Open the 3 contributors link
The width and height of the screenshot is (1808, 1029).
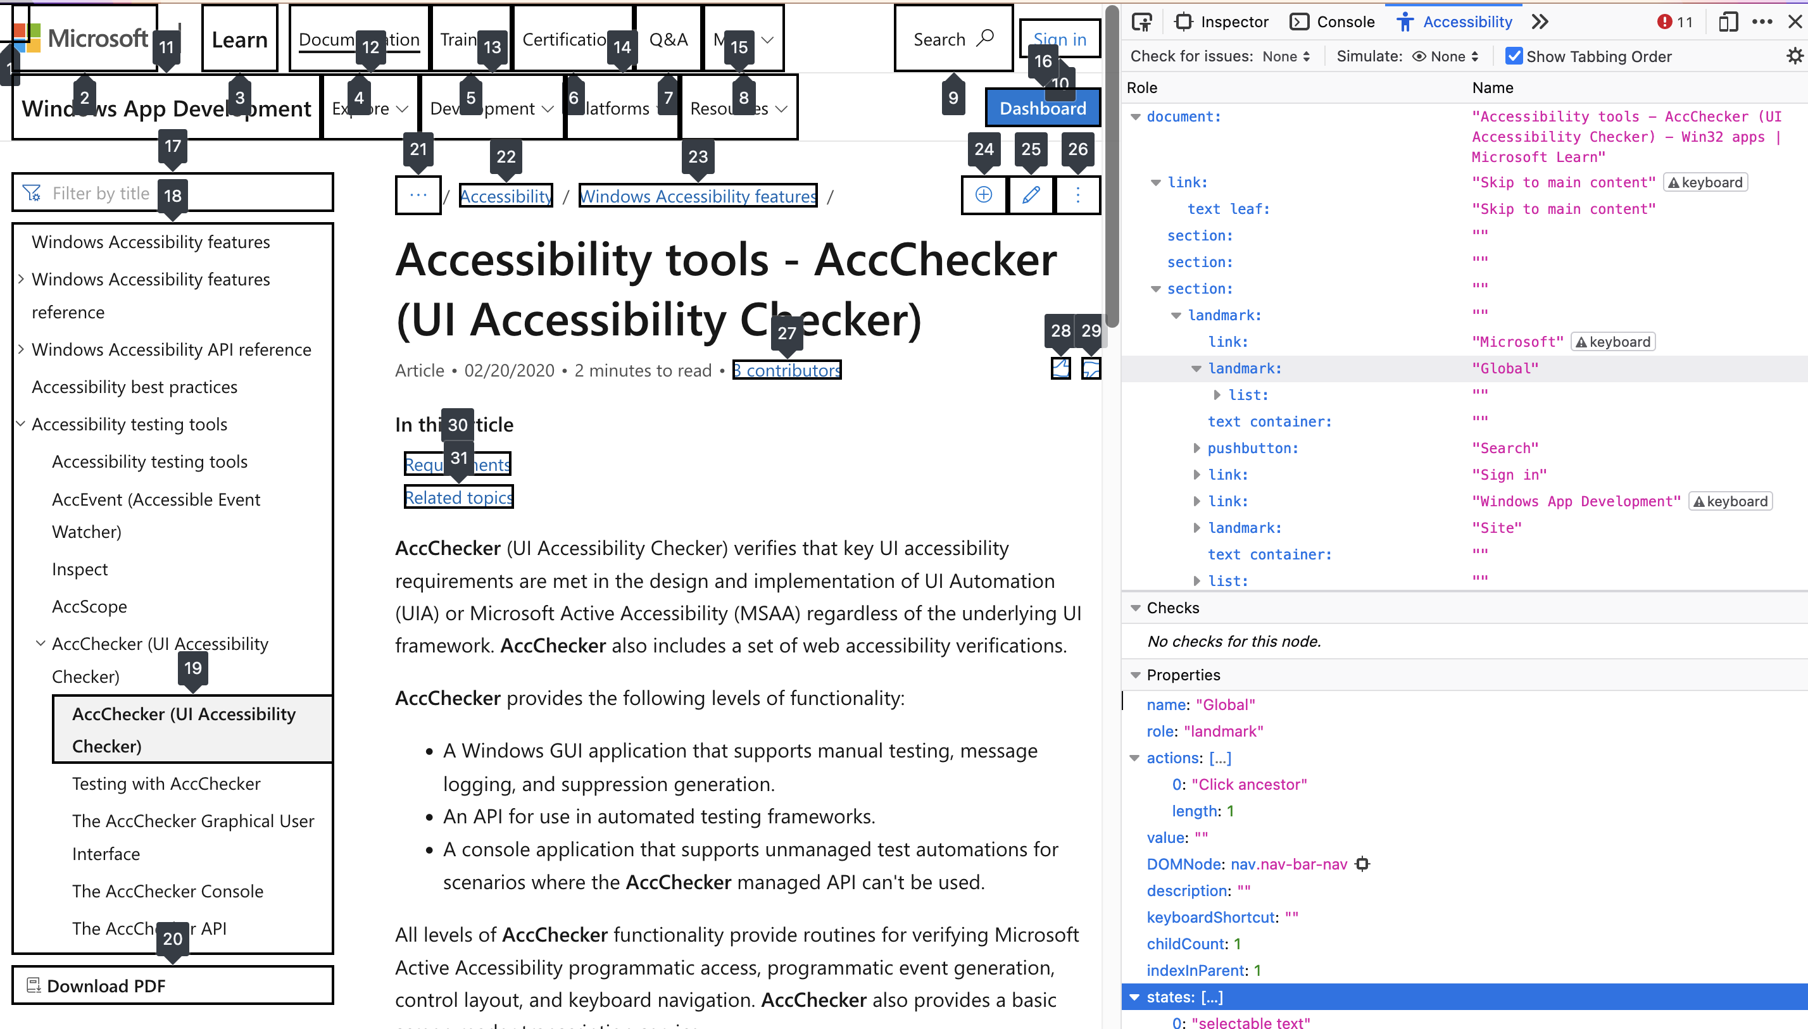(787, 370)
